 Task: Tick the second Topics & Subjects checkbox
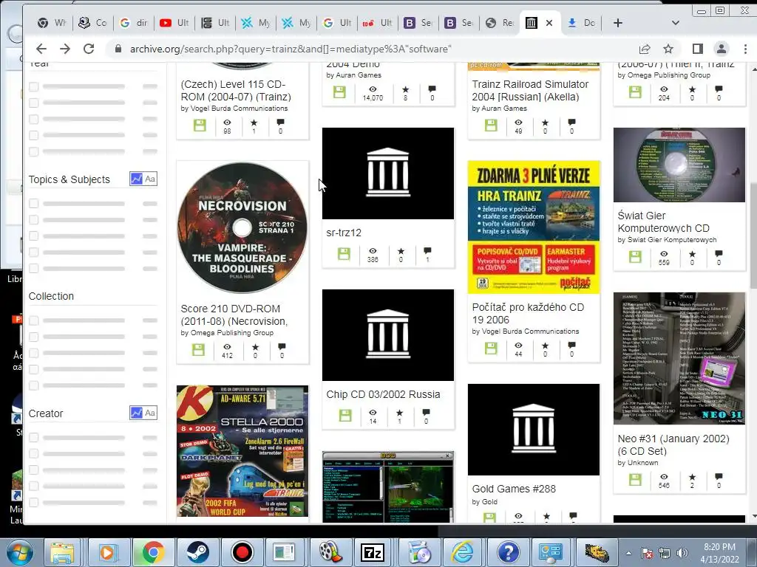33,220
